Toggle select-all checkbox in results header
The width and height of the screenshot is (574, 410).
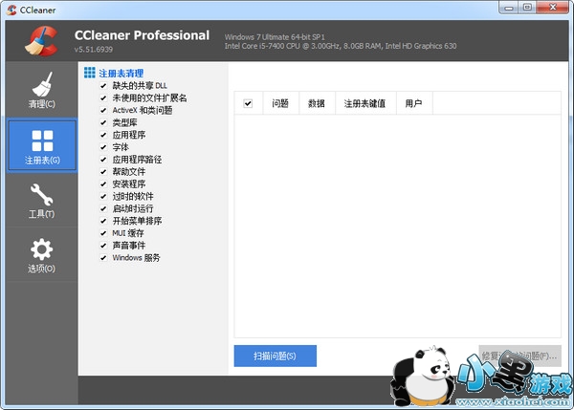pos(248,103)
